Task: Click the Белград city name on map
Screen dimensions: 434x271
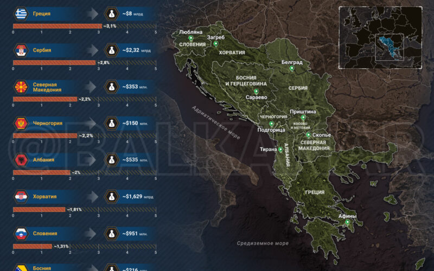Action: (292, 62)
